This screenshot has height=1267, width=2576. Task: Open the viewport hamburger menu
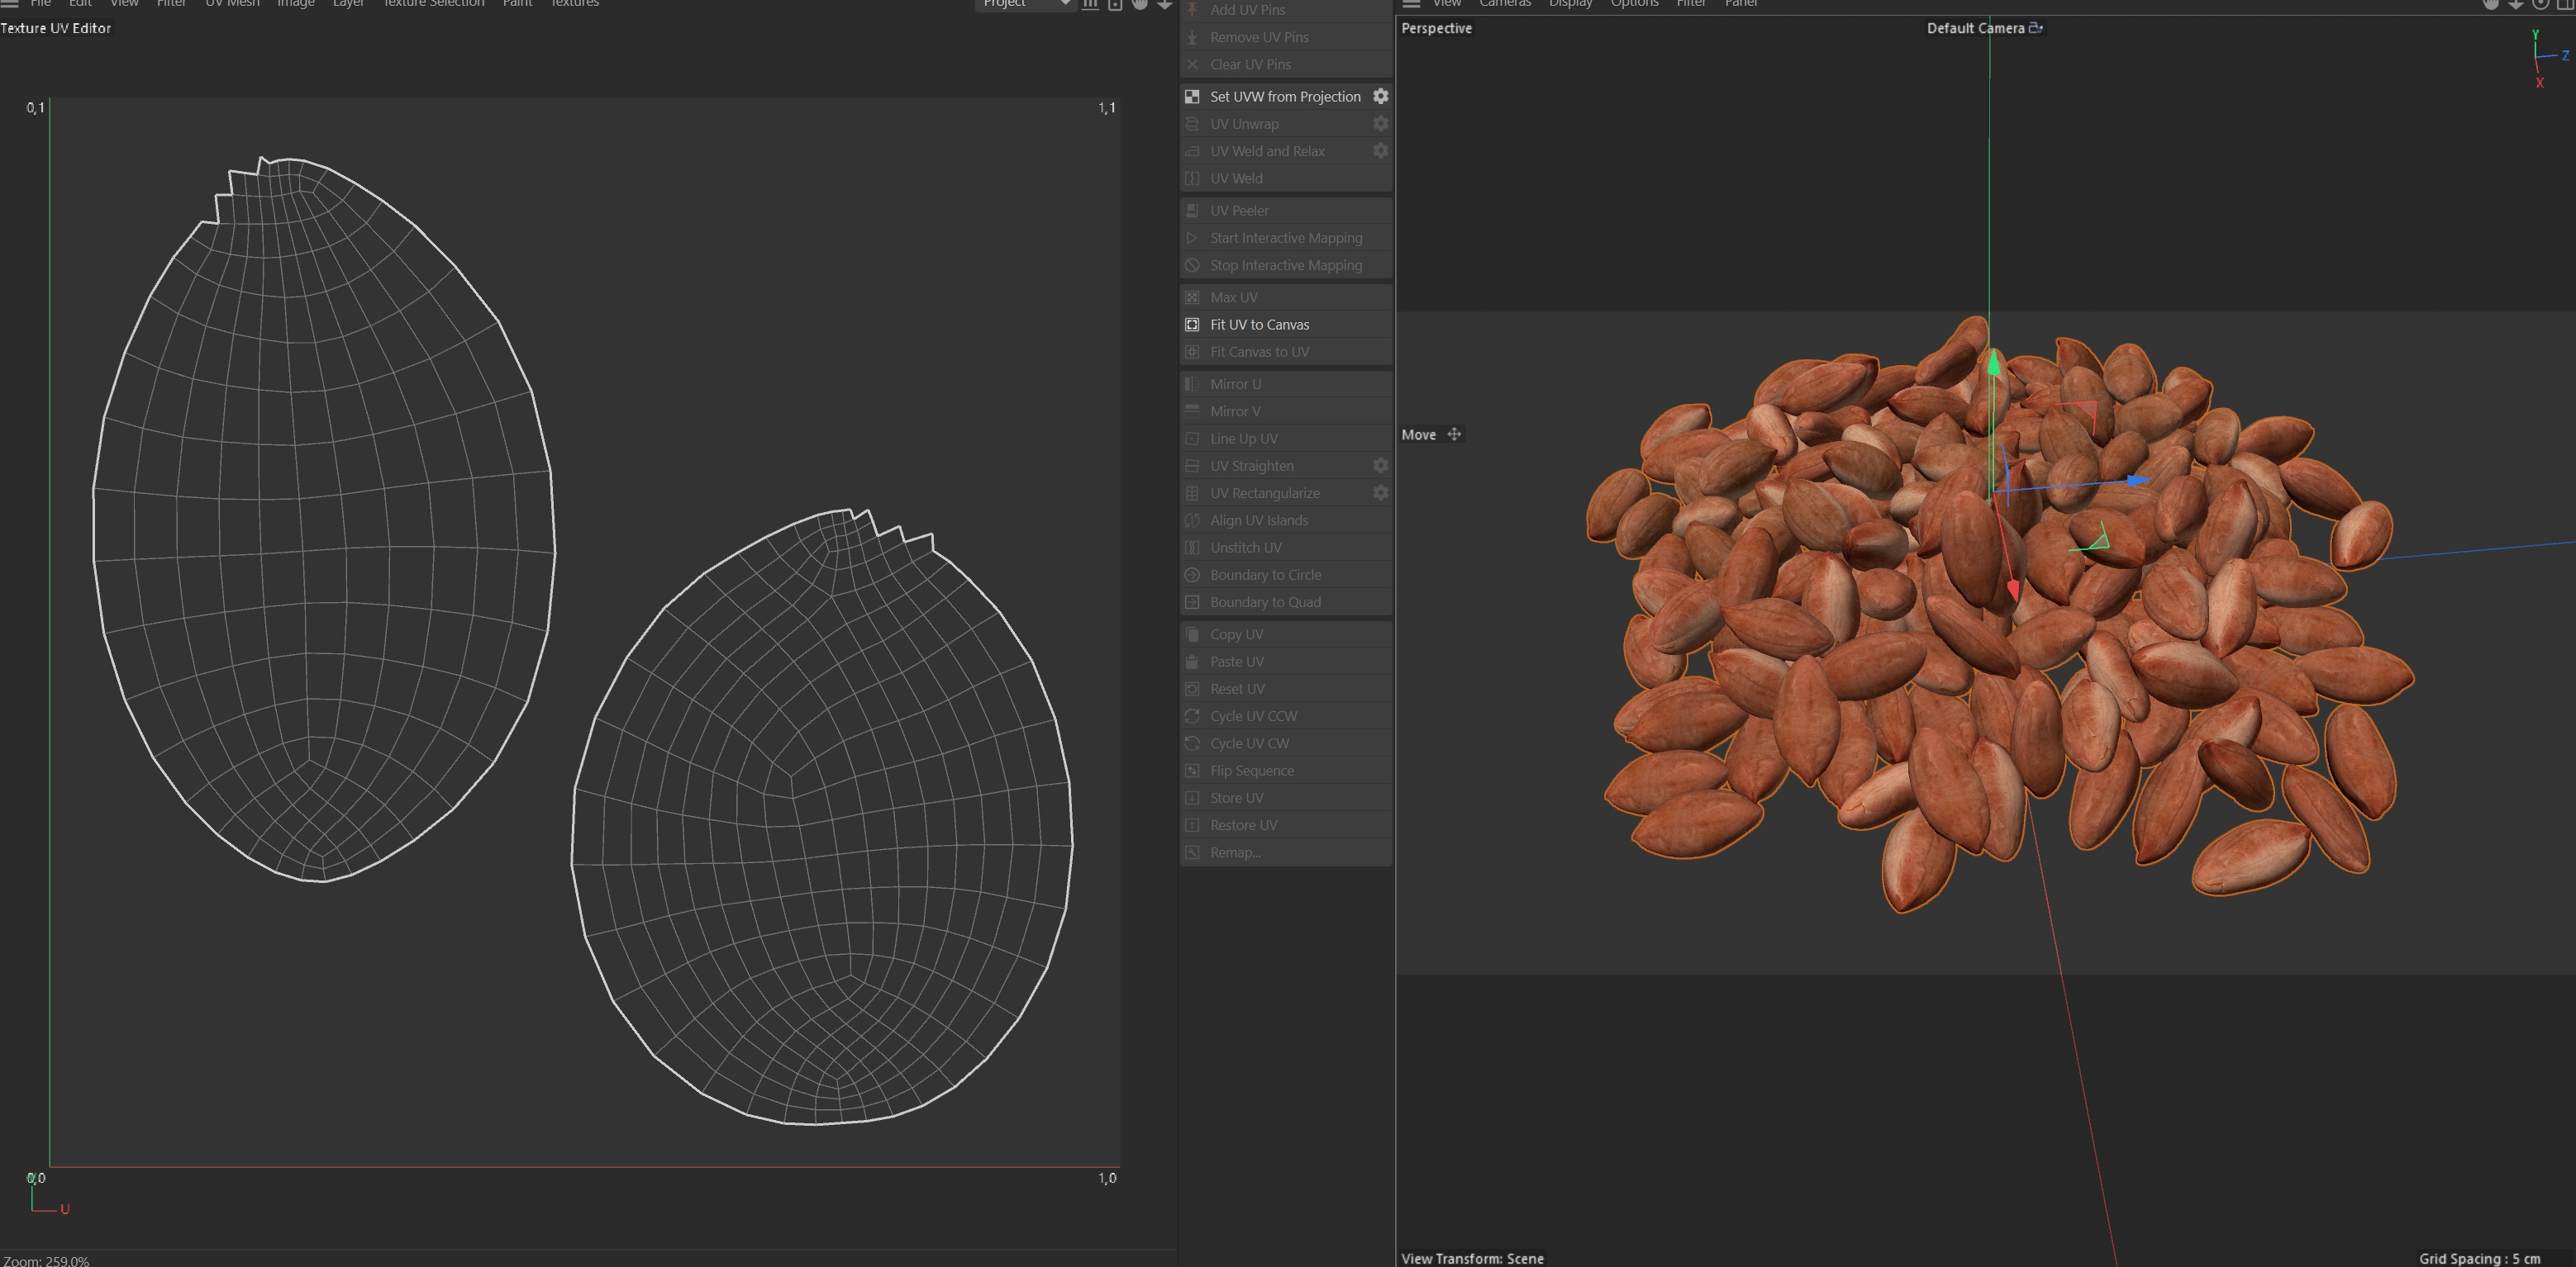(1411, 4)
